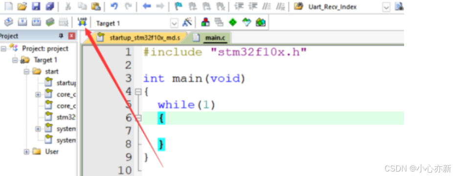Screen dimensions: 453x176
Task: Create a new file with the New icon
Action: pyautogui.click(x=8, y=6)
